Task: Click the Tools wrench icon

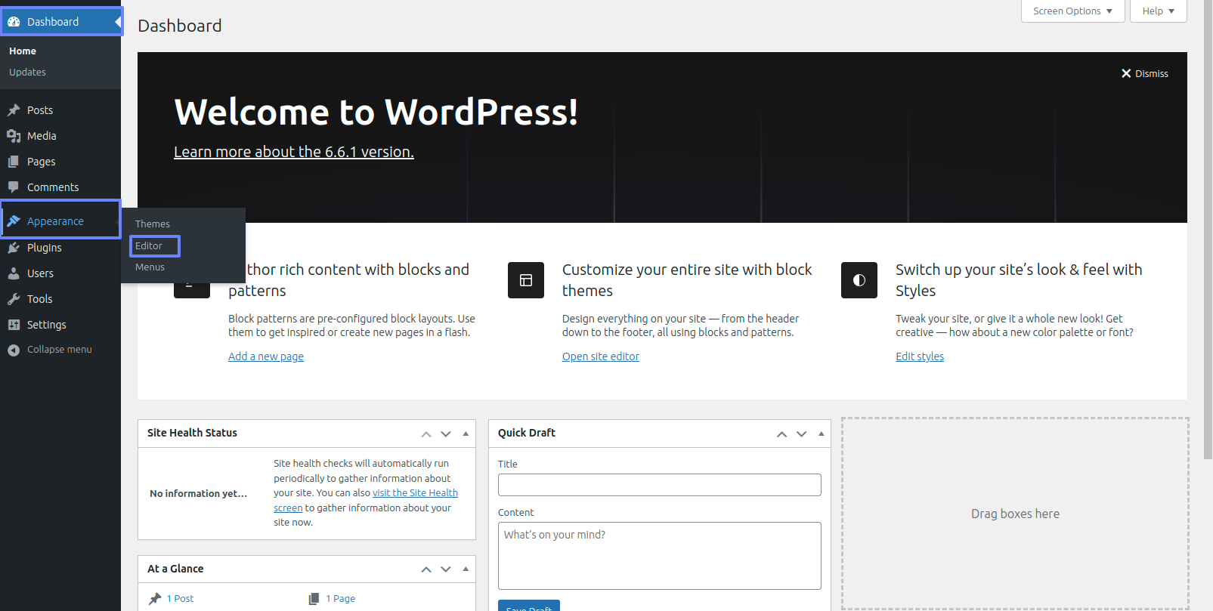Action: tap(14, 299)
